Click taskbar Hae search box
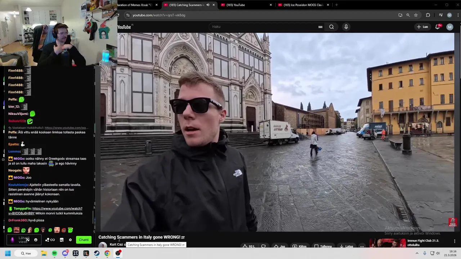Screen dimensions: 461x259 [x=27, y=253]
